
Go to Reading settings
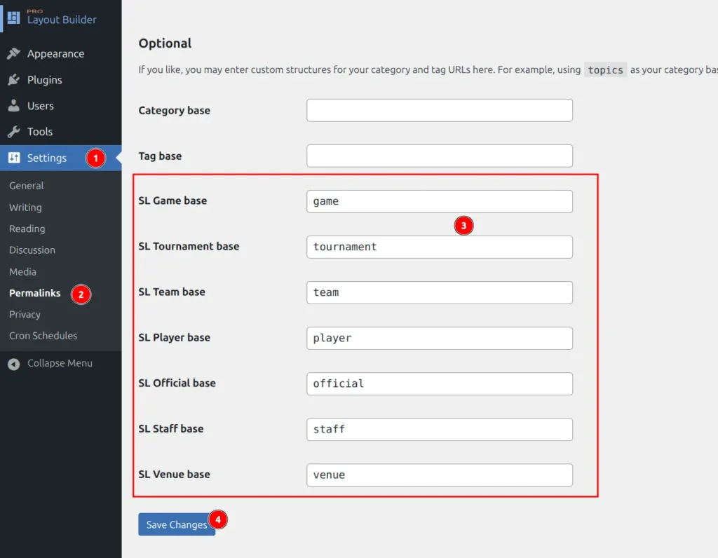pos(27,229)
